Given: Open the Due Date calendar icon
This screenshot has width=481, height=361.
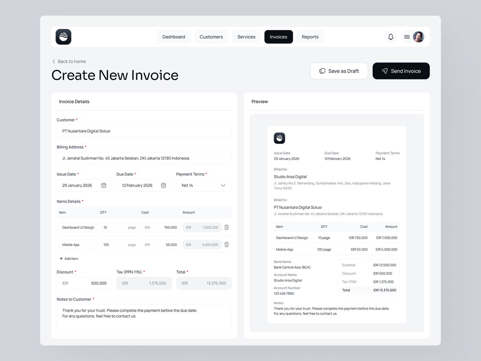Looking at the screenshot, I should point(164,185).
